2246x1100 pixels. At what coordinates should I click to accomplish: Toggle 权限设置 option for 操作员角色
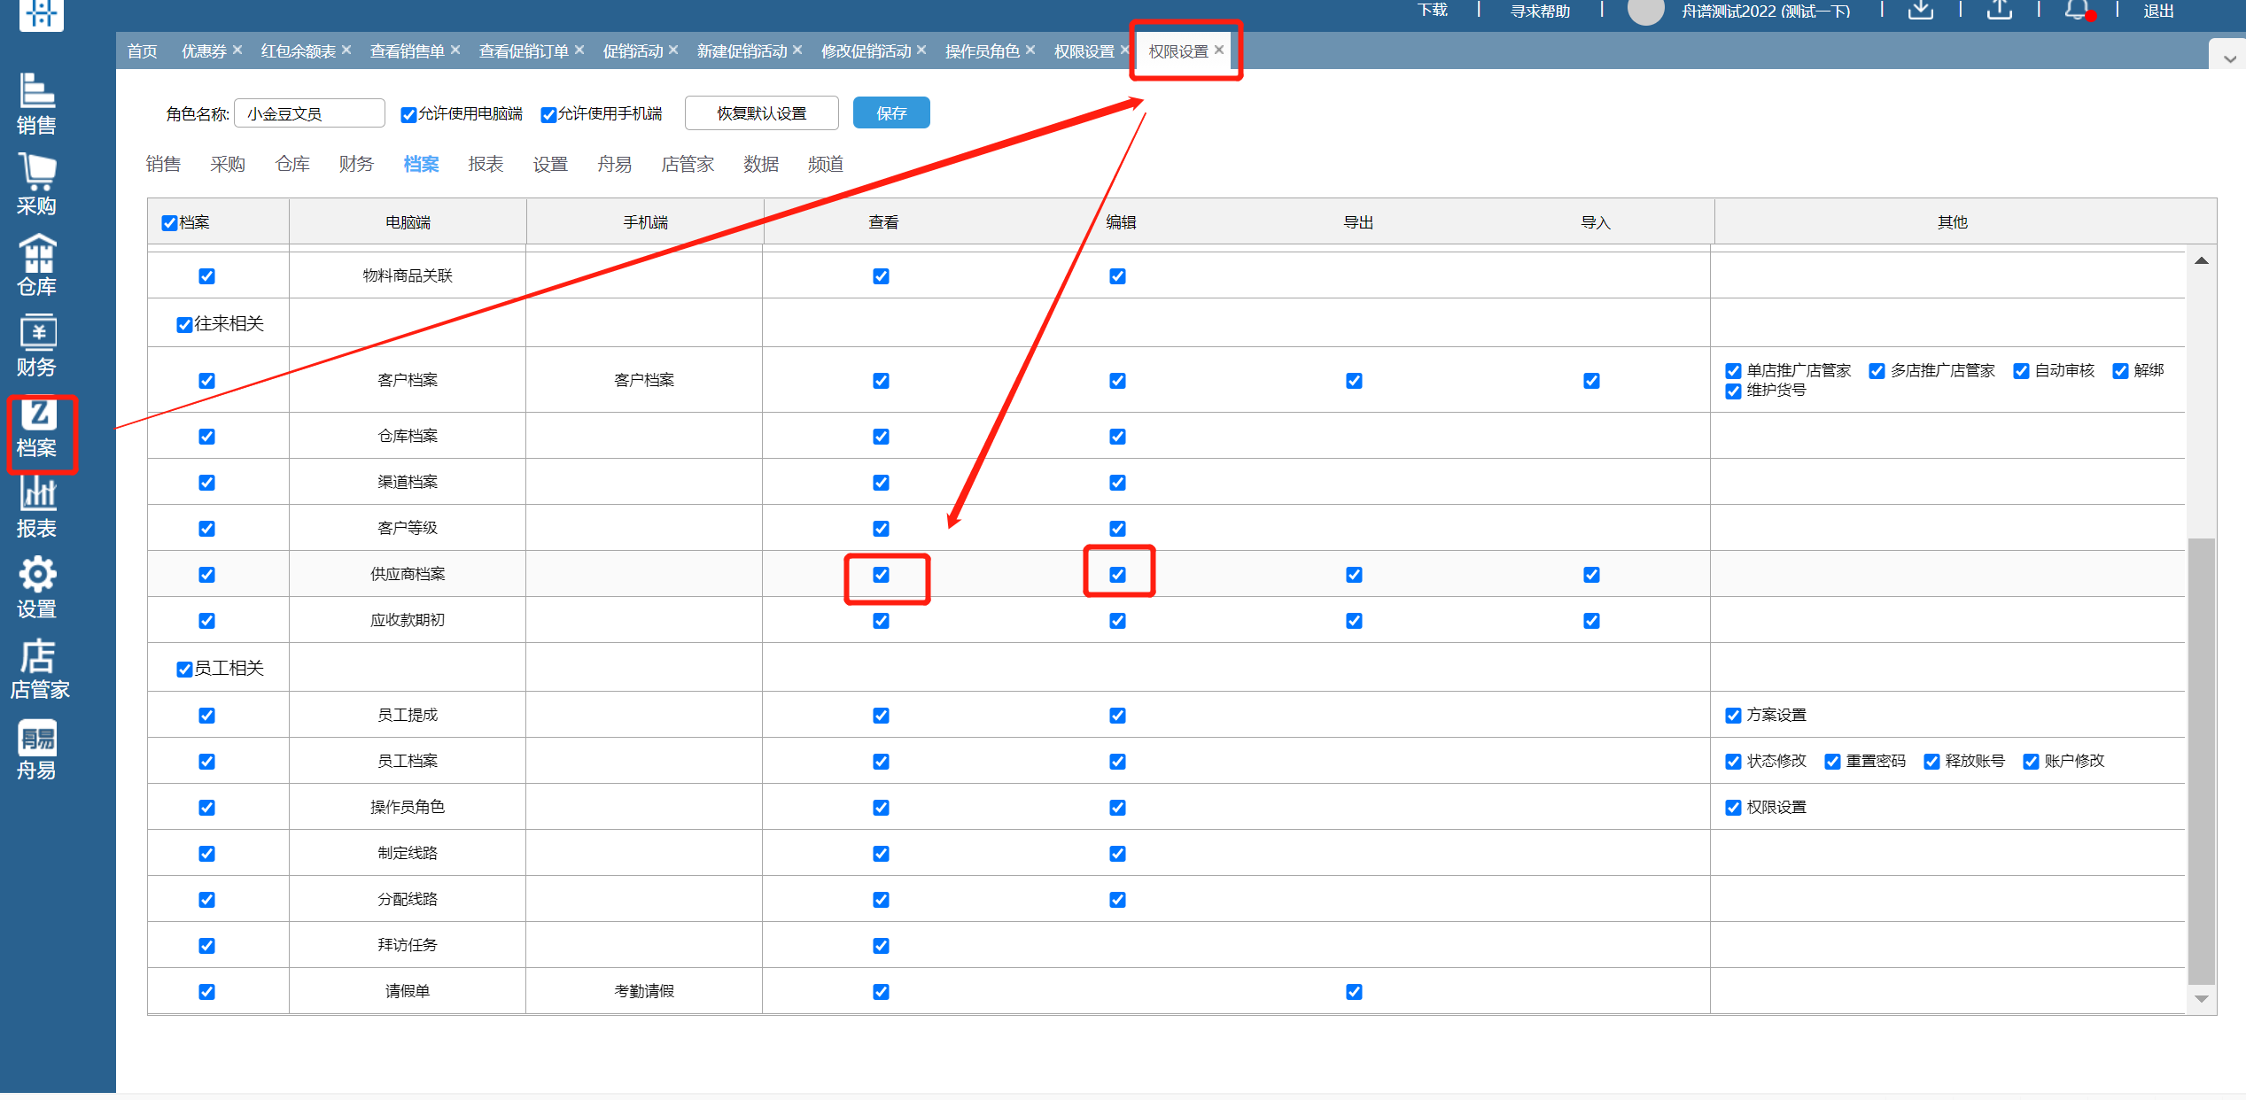tap(1733, 808)
